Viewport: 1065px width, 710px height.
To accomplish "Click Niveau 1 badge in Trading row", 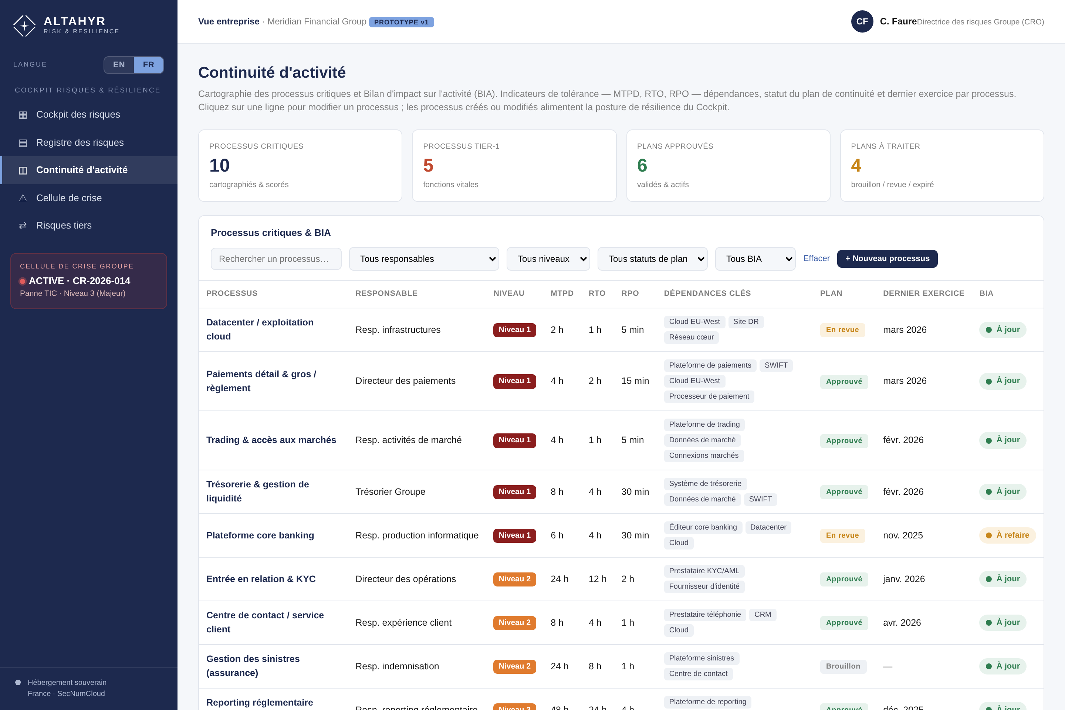I will pyautogui.click(x=514, y=440).
